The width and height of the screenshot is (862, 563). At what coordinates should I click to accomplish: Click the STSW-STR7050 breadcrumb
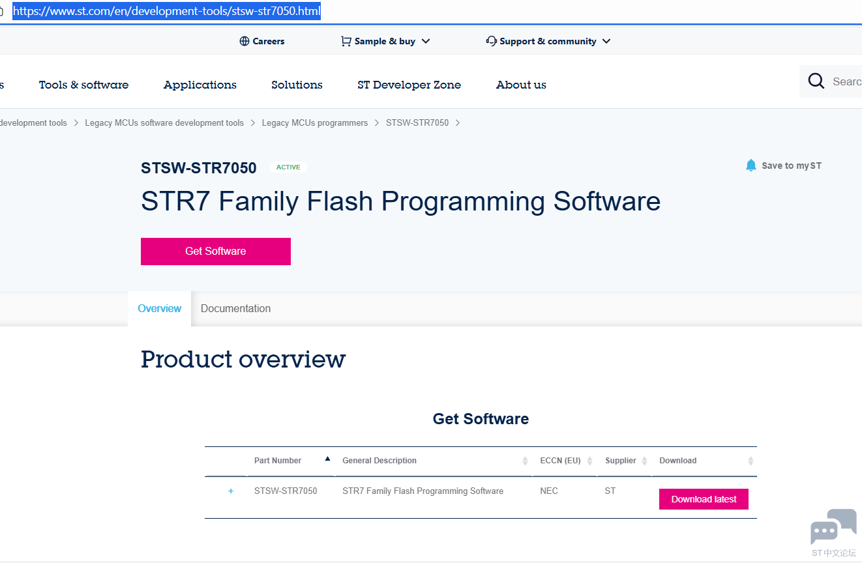(x=417, y=123)
